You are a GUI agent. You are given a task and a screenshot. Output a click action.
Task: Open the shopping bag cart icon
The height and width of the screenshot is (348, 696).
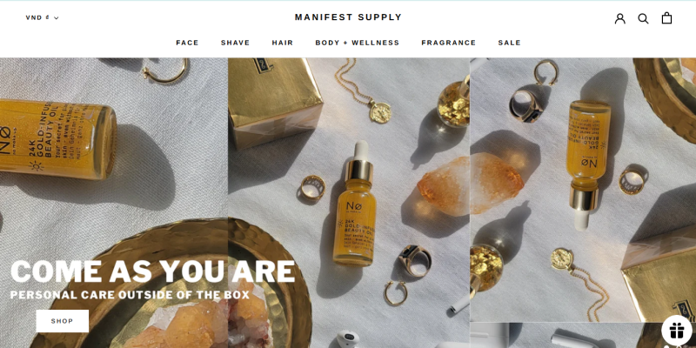click(666, 17)
